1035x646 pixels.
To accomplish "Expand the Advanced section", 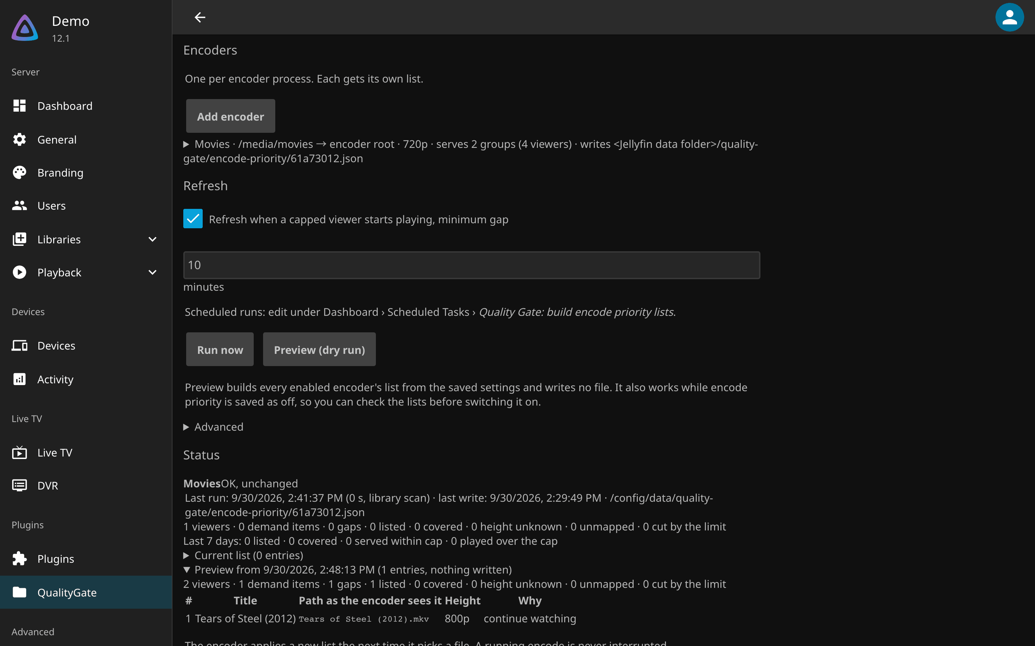I will pyautogui.click(x=213, y=427).
